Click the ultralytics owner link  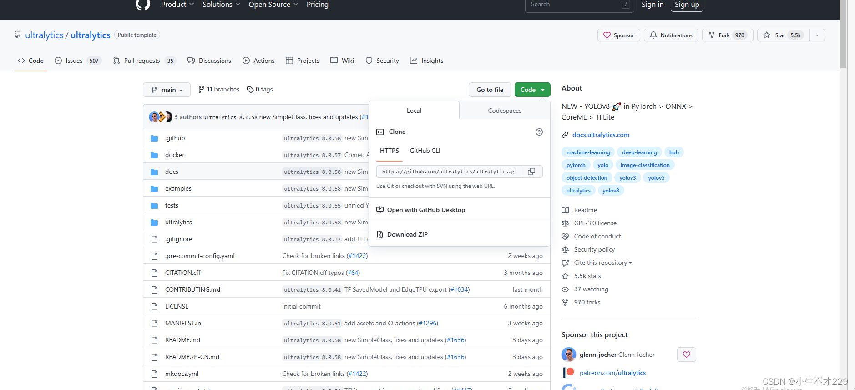coord(44,35)
